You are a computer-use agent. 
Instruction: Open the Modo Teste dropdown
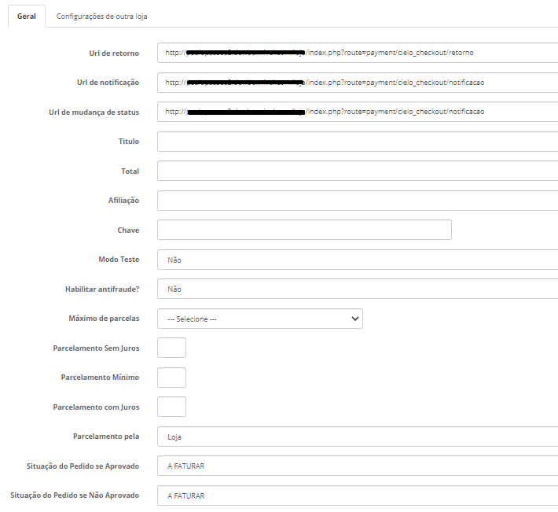click(x=358, y=260)
